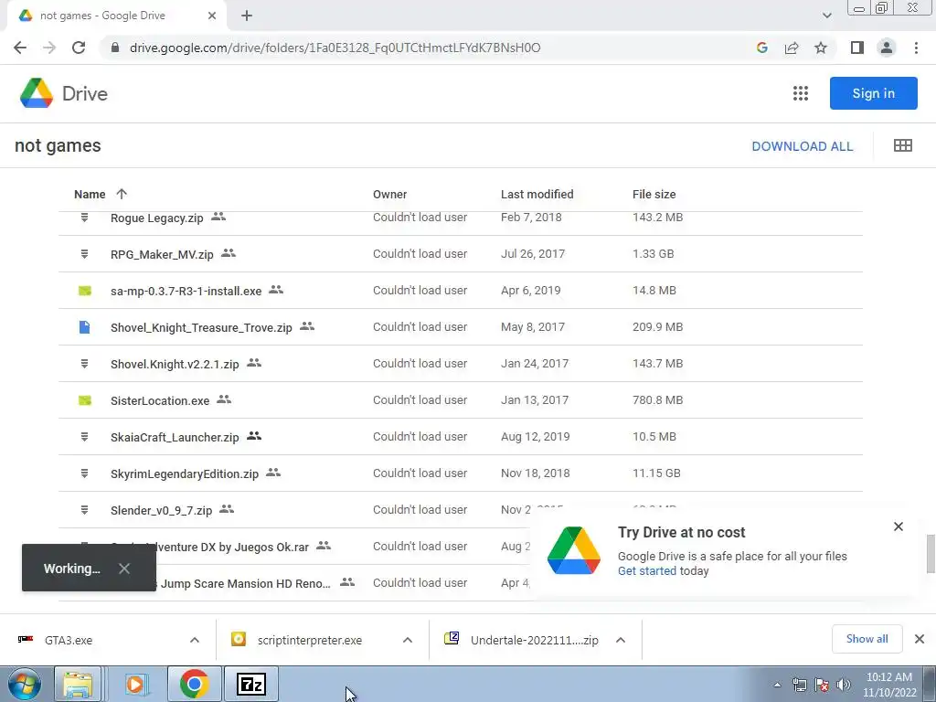936x702 pixels.
Task: Click the Owner column header
Action: coord(389,194)
